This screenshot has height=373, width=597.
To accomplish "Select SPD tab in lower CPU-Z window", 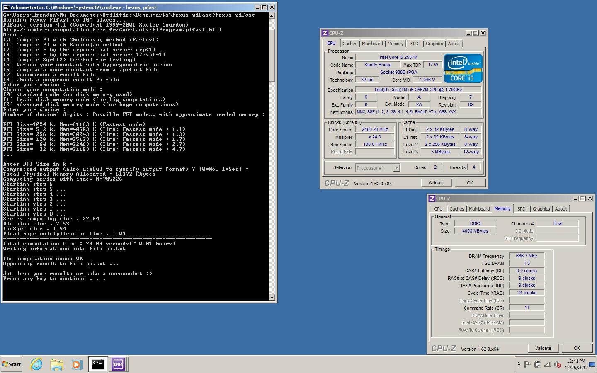I will (x=522, y=209).
